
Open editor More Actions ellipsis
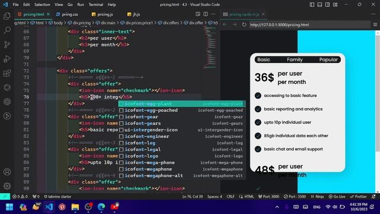[213, 14]
